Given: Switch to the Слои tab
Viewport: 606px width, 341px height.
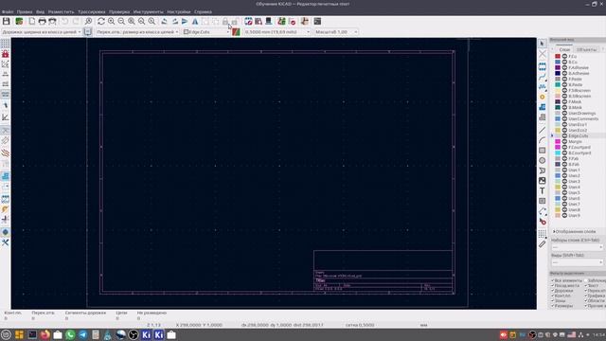Looking at the screenshot, I should point(564,49).
